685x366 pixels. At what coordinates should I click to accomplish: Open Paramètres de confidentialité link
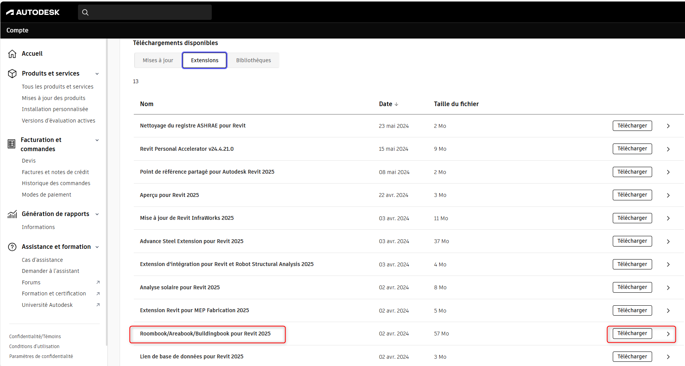(41, 356)
